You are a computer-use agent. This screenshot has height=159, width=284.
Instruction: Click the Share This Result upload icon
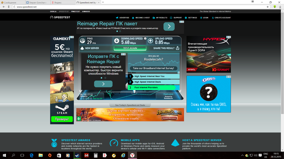click(177, 48)
